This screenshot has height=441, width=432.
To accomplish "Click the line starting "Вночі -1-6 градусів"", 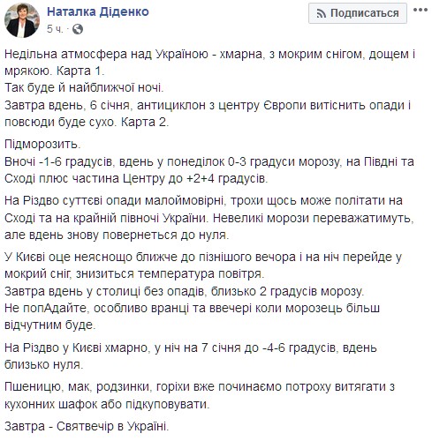I will tap(209, 161).
